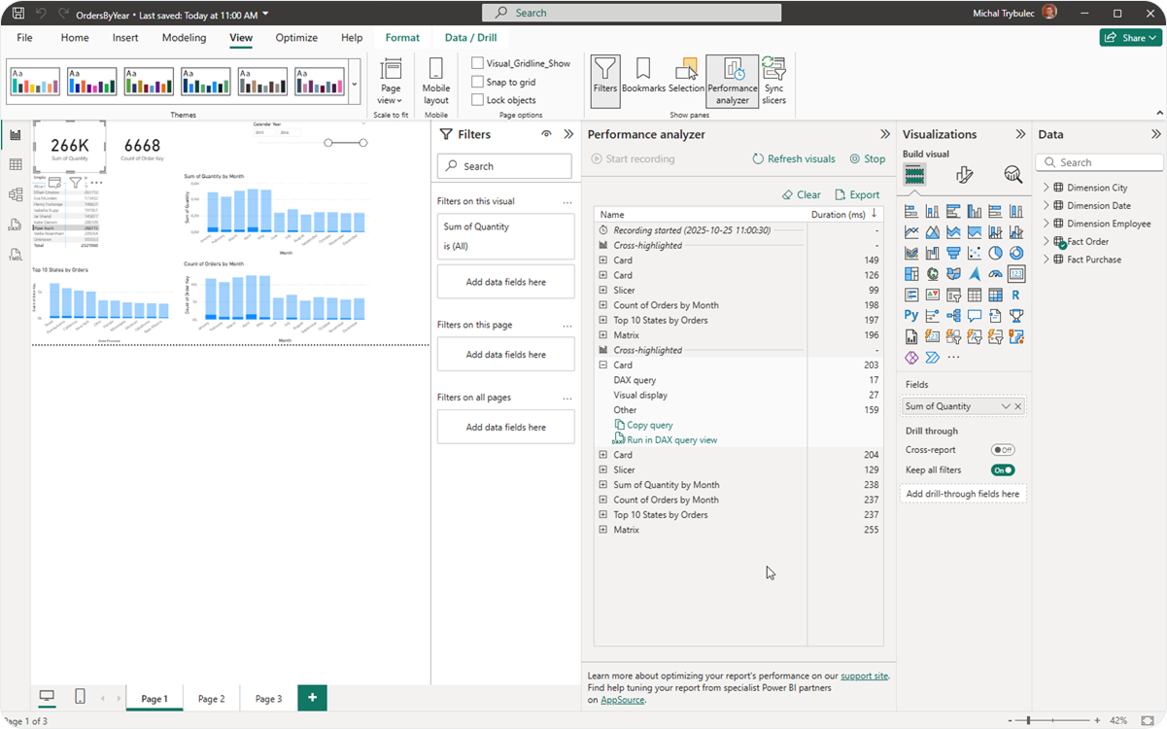Switch to Page 2 of the report
This screenshot has height=729, width=1167.
[211, 698]
